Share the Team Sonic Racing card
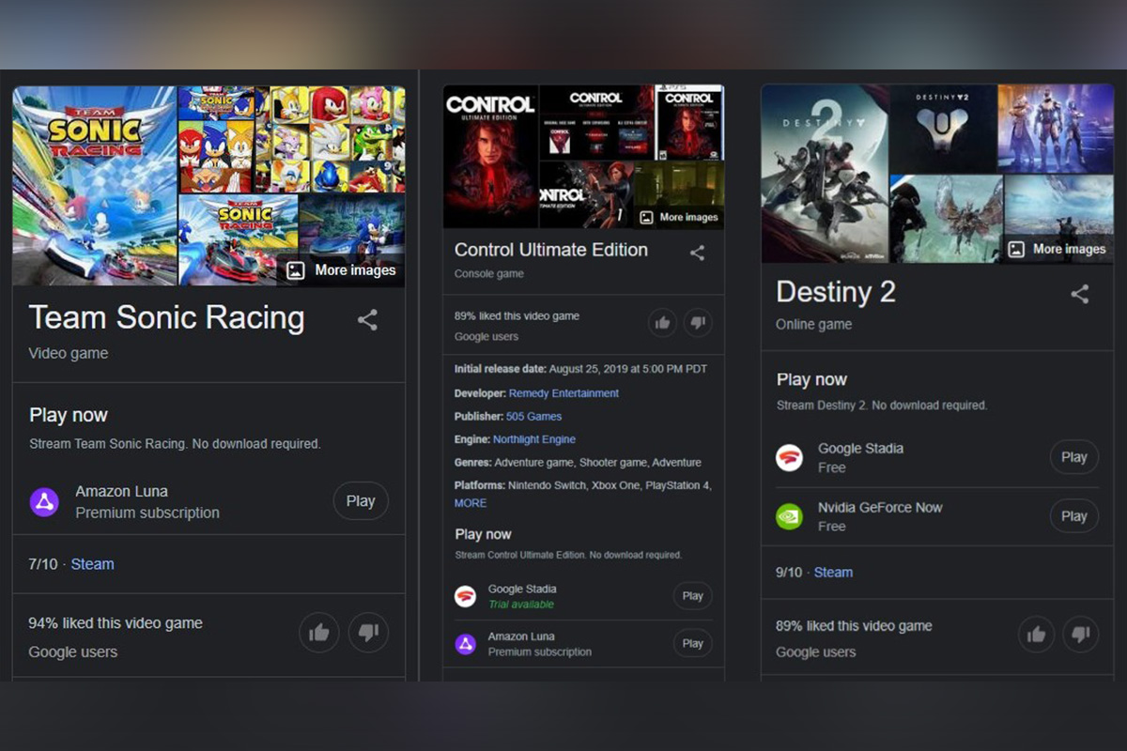Viewport: 1127px width, 751px height. tap(367, 320)
